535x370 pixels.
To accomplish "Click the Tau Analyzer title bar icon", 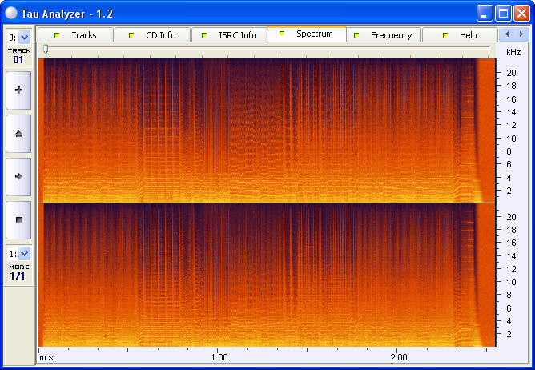I will [x=10, y=13].
